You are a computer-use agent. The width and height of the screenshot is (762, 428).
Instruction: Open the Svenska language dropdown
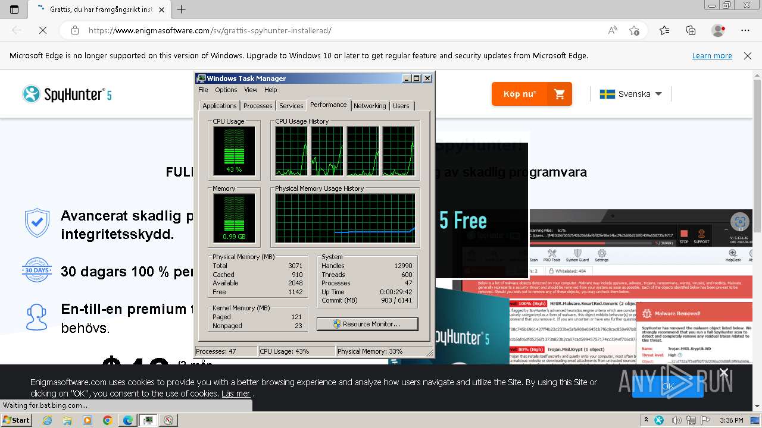pos(631,94)
